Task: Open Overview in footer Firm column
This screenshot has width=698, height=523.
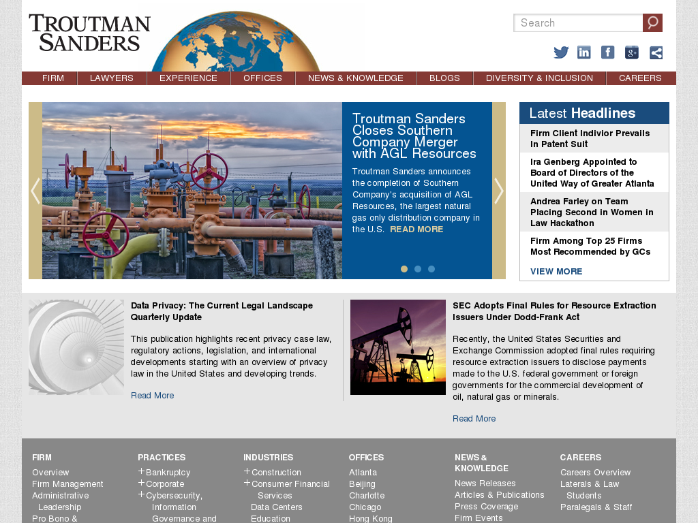Action: point(50,473)
